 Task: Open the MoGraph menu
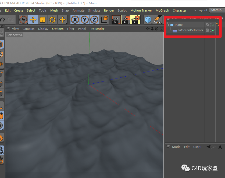(162, 10)
